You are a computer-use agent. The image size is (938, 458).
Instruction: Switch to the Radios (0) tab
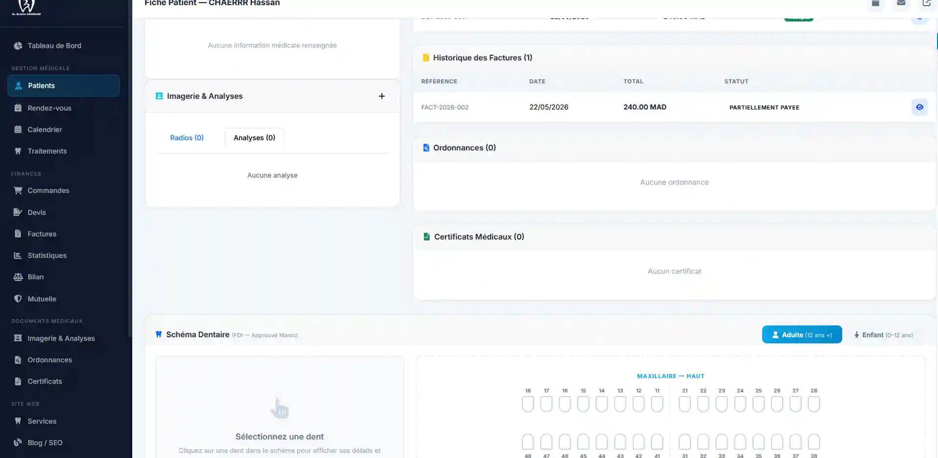[x=187, y=138]
